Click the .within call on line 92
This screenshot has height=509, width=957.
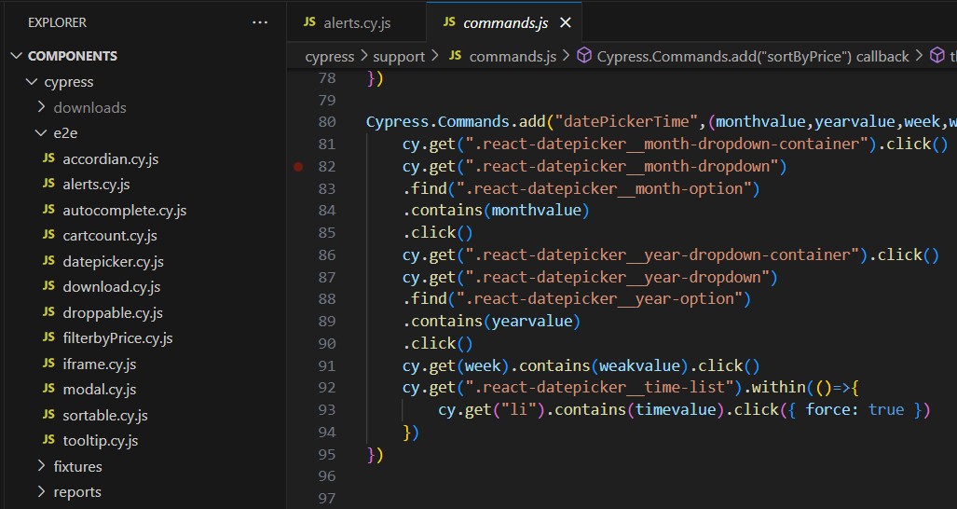tap(773, 388)
